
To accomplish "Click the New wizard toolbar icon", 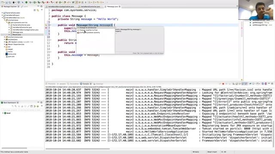I will pos(3,2).
